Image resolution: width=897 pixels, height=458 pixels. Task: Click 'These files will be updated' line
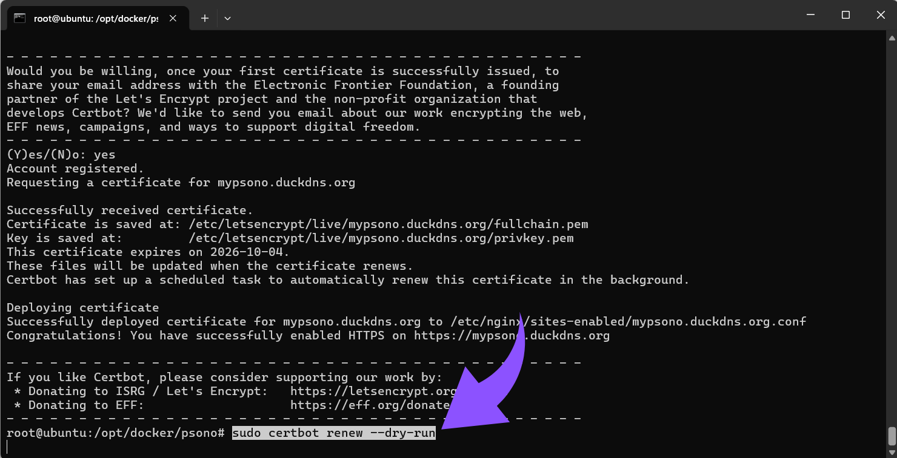click(x=210, y=266)
